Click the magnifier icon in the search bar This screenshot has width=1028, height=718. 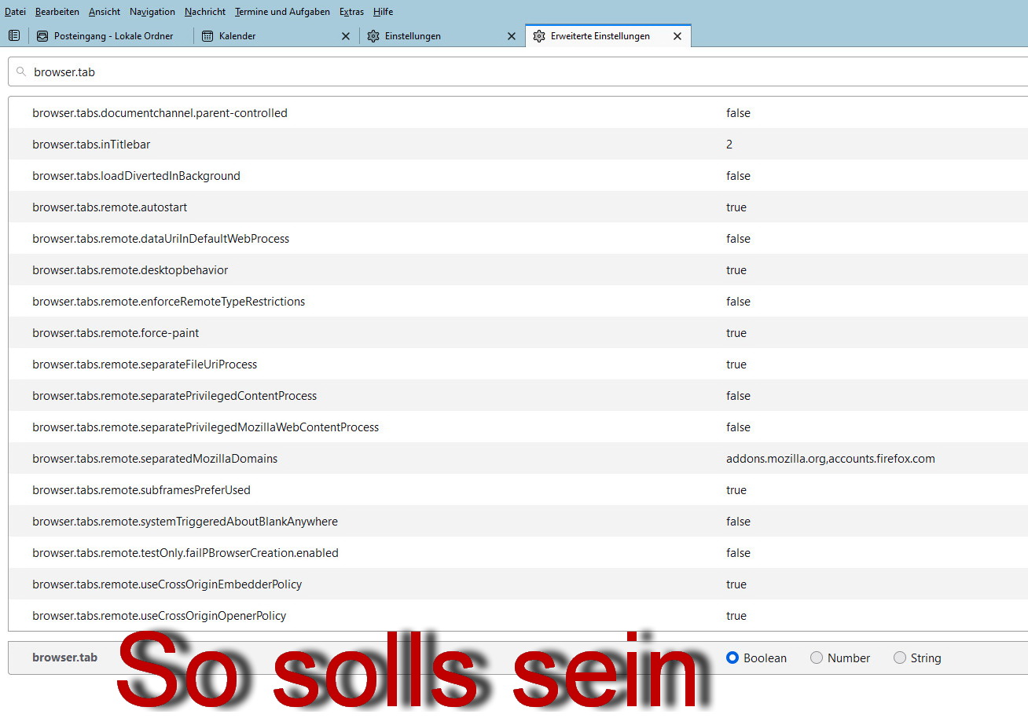click(x=21, y=71)
